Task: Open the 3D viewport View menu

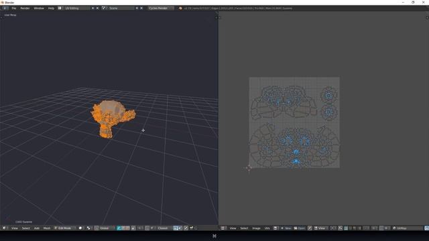Action: click(15, 228)
